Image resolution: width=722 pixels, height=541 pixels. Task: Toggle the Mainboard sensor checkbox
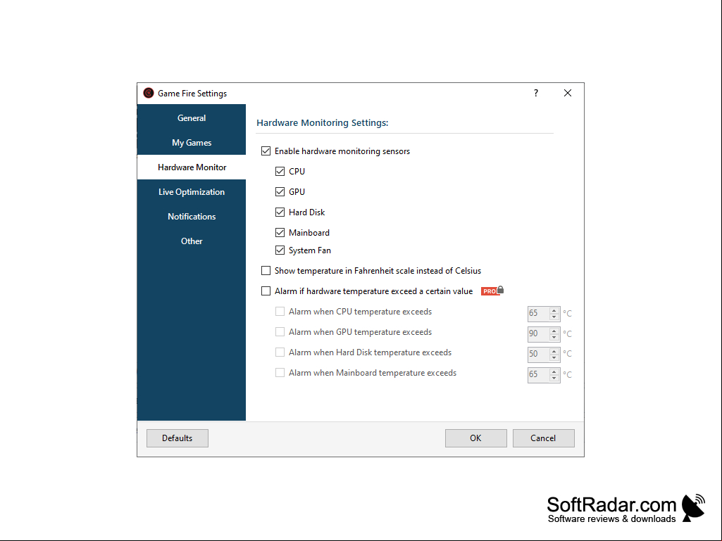click(280, 232)
